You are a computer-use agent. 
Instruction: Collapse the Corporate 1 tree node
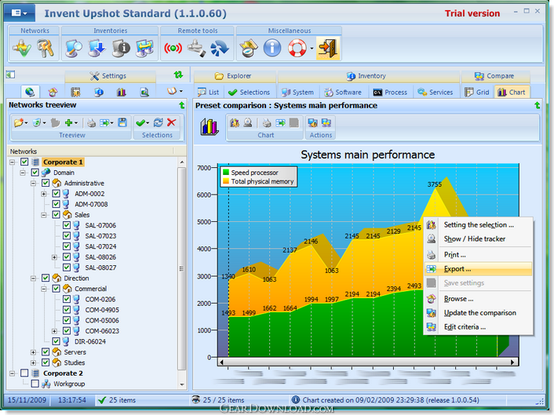click(13, 162)
